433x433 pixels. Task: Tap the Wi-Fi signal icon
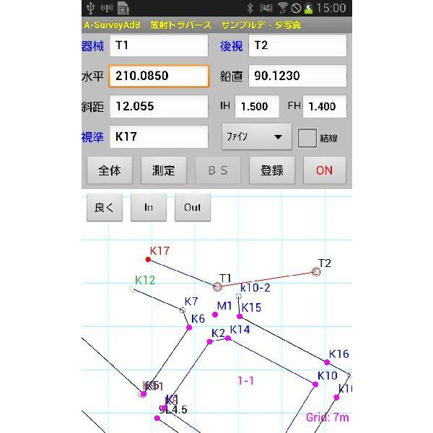click(282, 8)
